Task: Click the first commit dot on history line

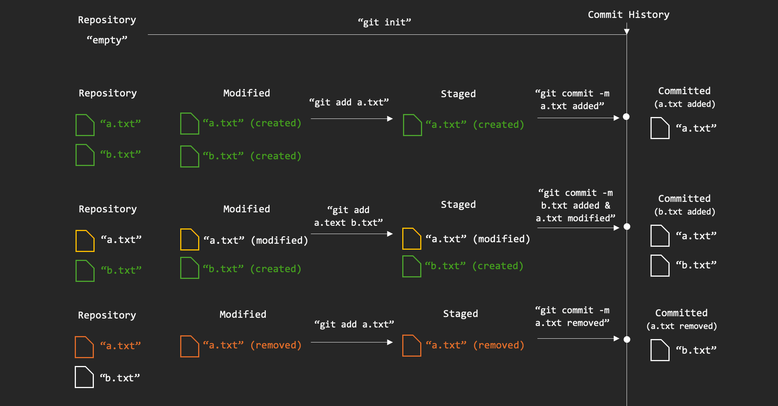Action: (626, 117)
